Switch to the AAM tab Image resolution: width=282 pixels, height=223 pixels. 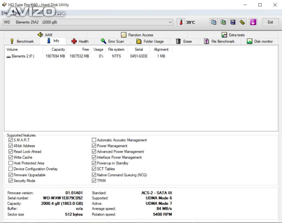click(45, 35)
